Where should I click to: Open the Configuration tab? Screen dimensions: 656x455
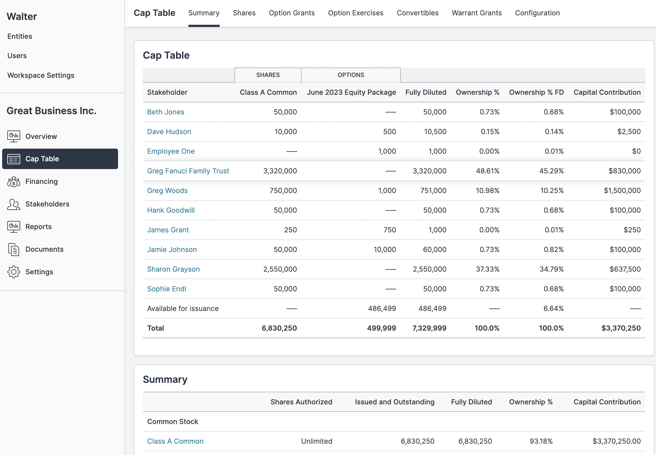537,13
